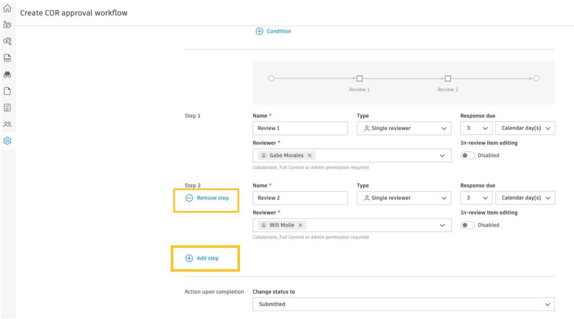Add a new Condition
Screen dimensions: 574x319
[x=274, y=31]
